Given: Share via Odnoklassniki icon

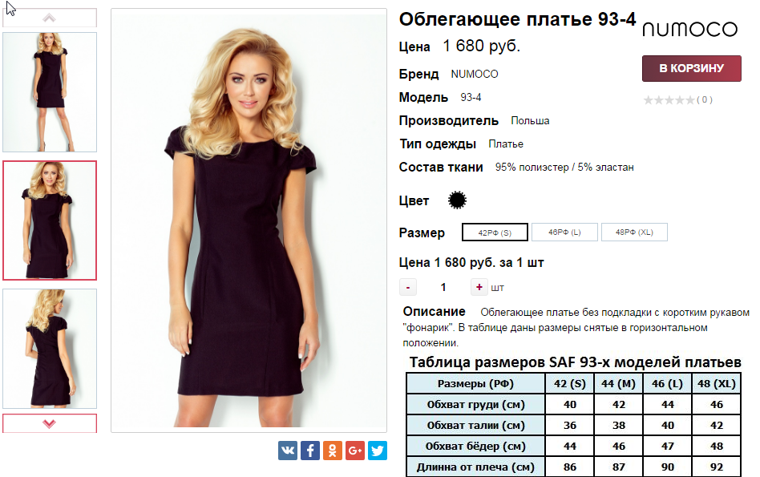Looking at the screenshot, I should click(x=333, y=451).
